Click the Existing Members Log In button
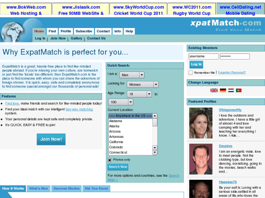 pos(196,64)
